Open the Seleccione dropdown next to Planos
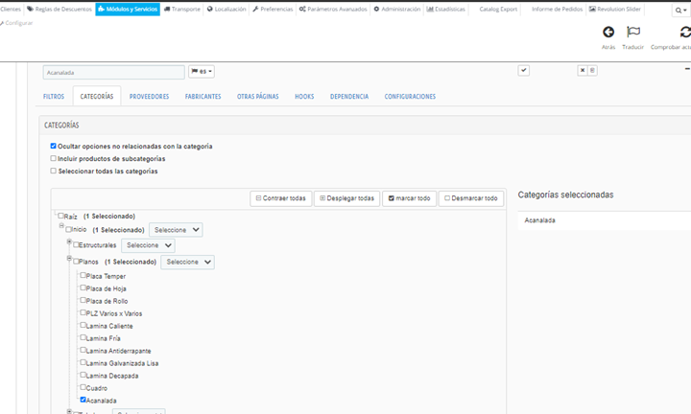The height and width of the screenshot is (414, 691). click(x=187, y=262)
